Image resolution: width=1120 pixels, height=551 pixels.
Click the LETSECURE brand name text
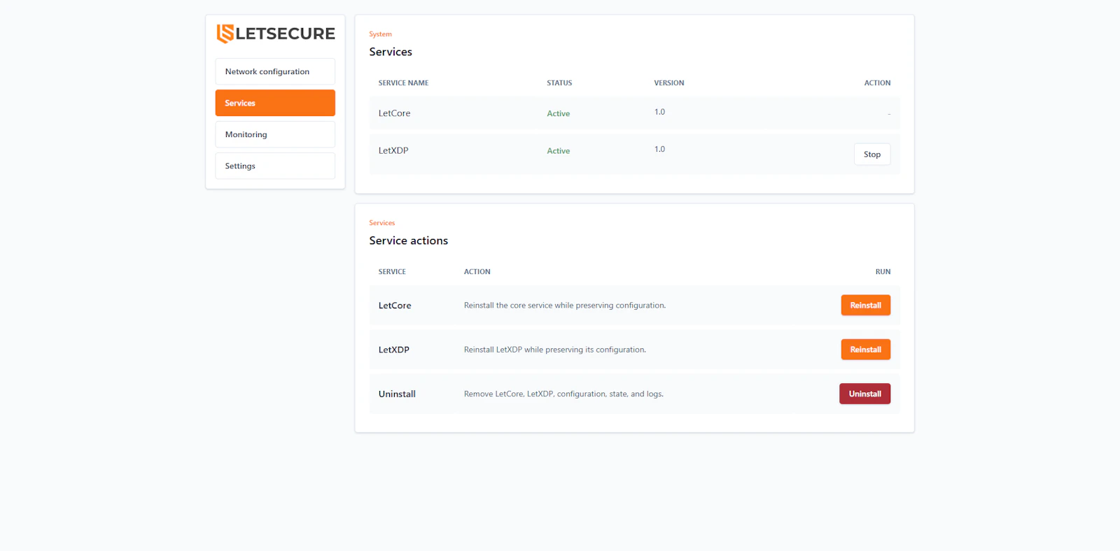point(286,34)
